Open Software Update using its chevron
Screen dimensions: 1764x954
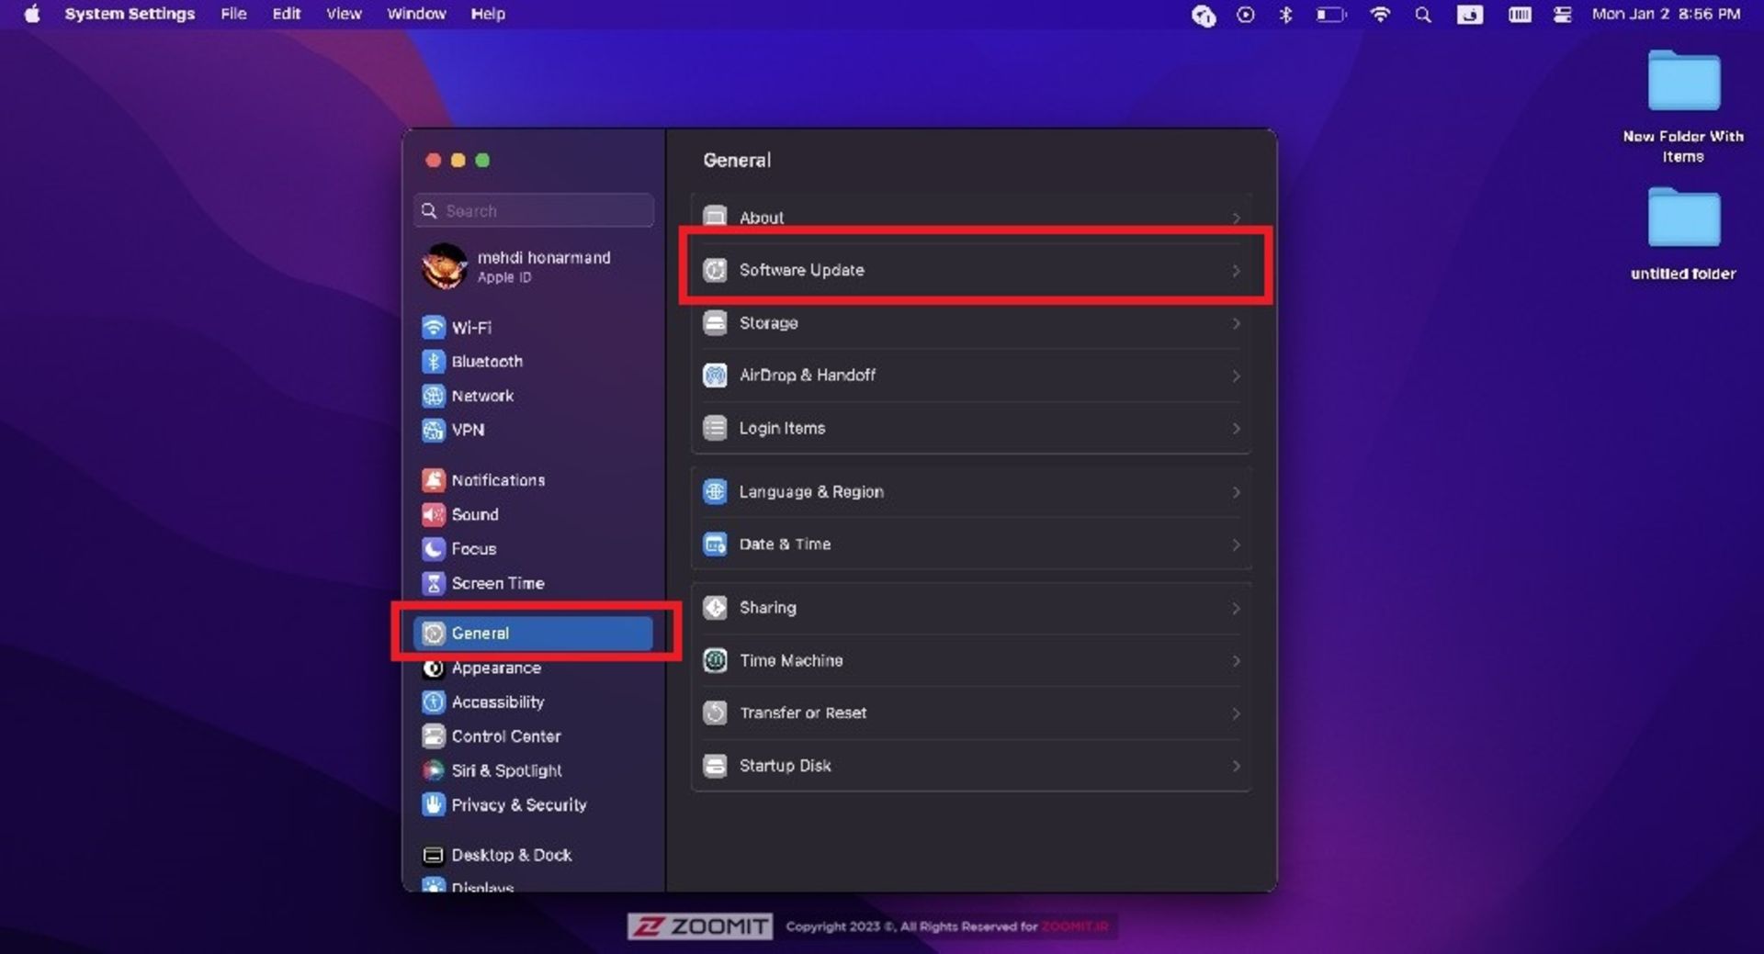[x=1237, y=271]
